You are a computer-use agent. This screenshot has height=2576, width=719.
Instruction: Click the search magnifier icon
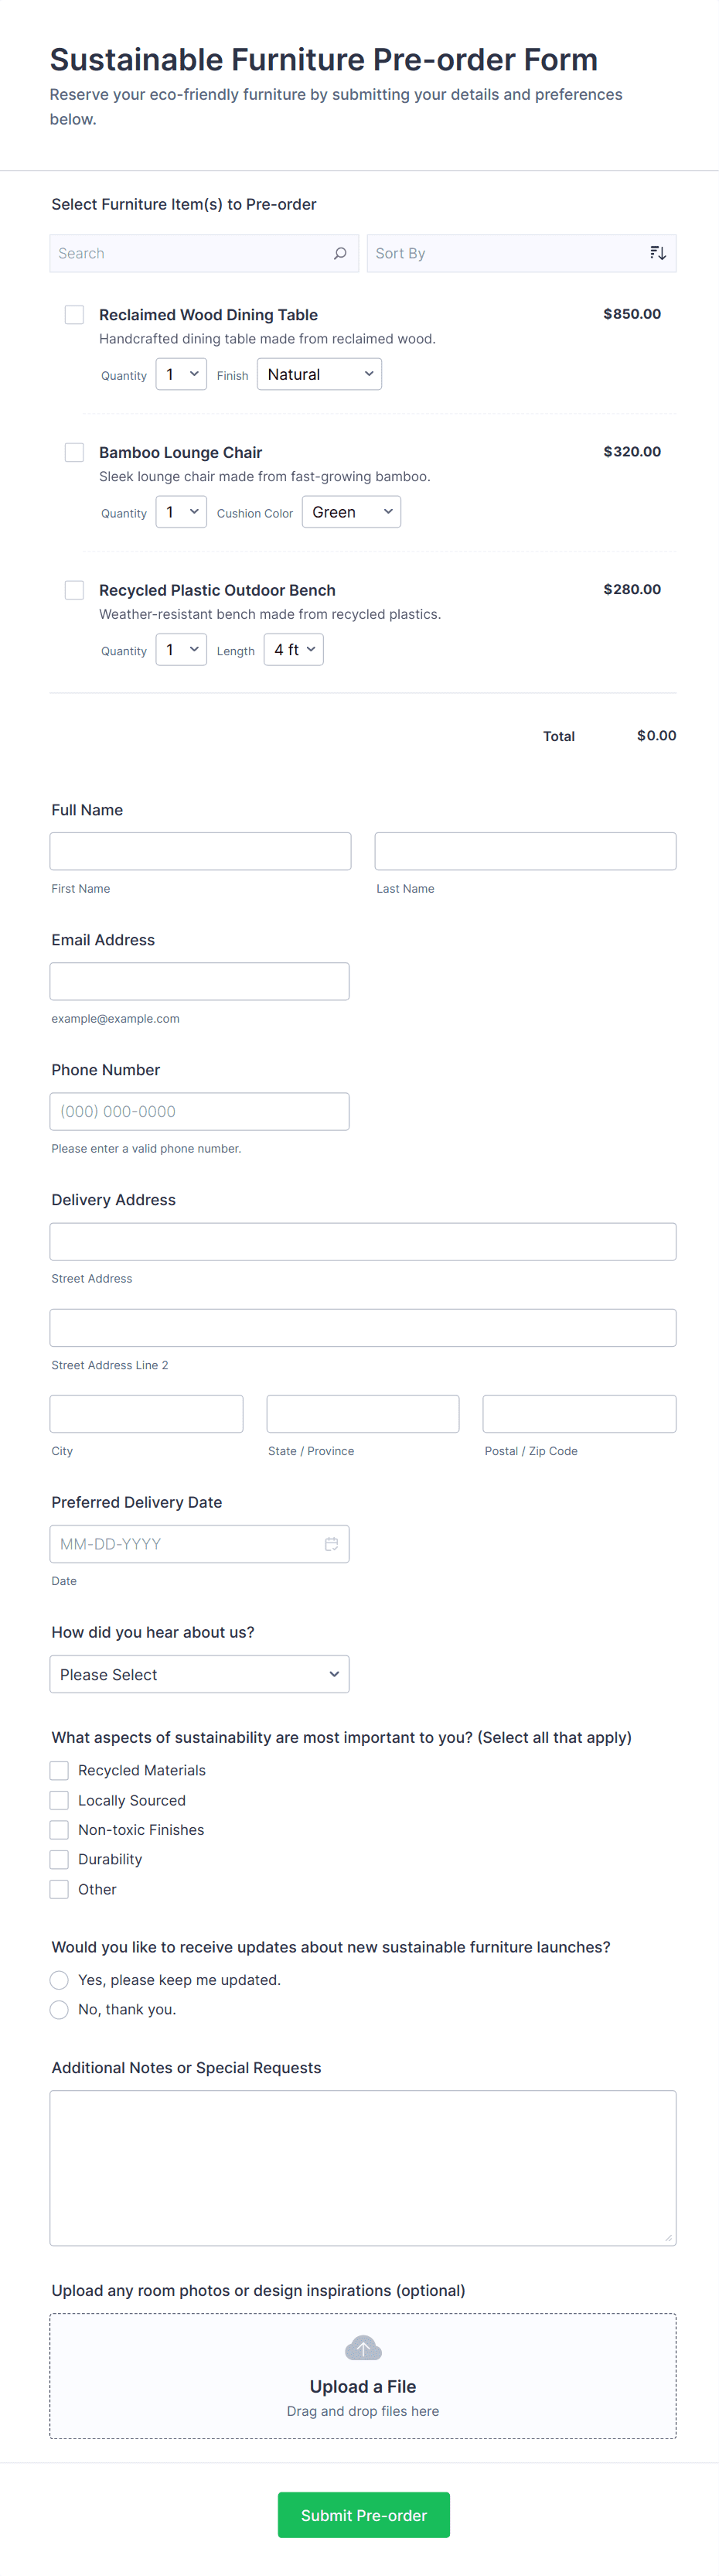click(340, 254)
